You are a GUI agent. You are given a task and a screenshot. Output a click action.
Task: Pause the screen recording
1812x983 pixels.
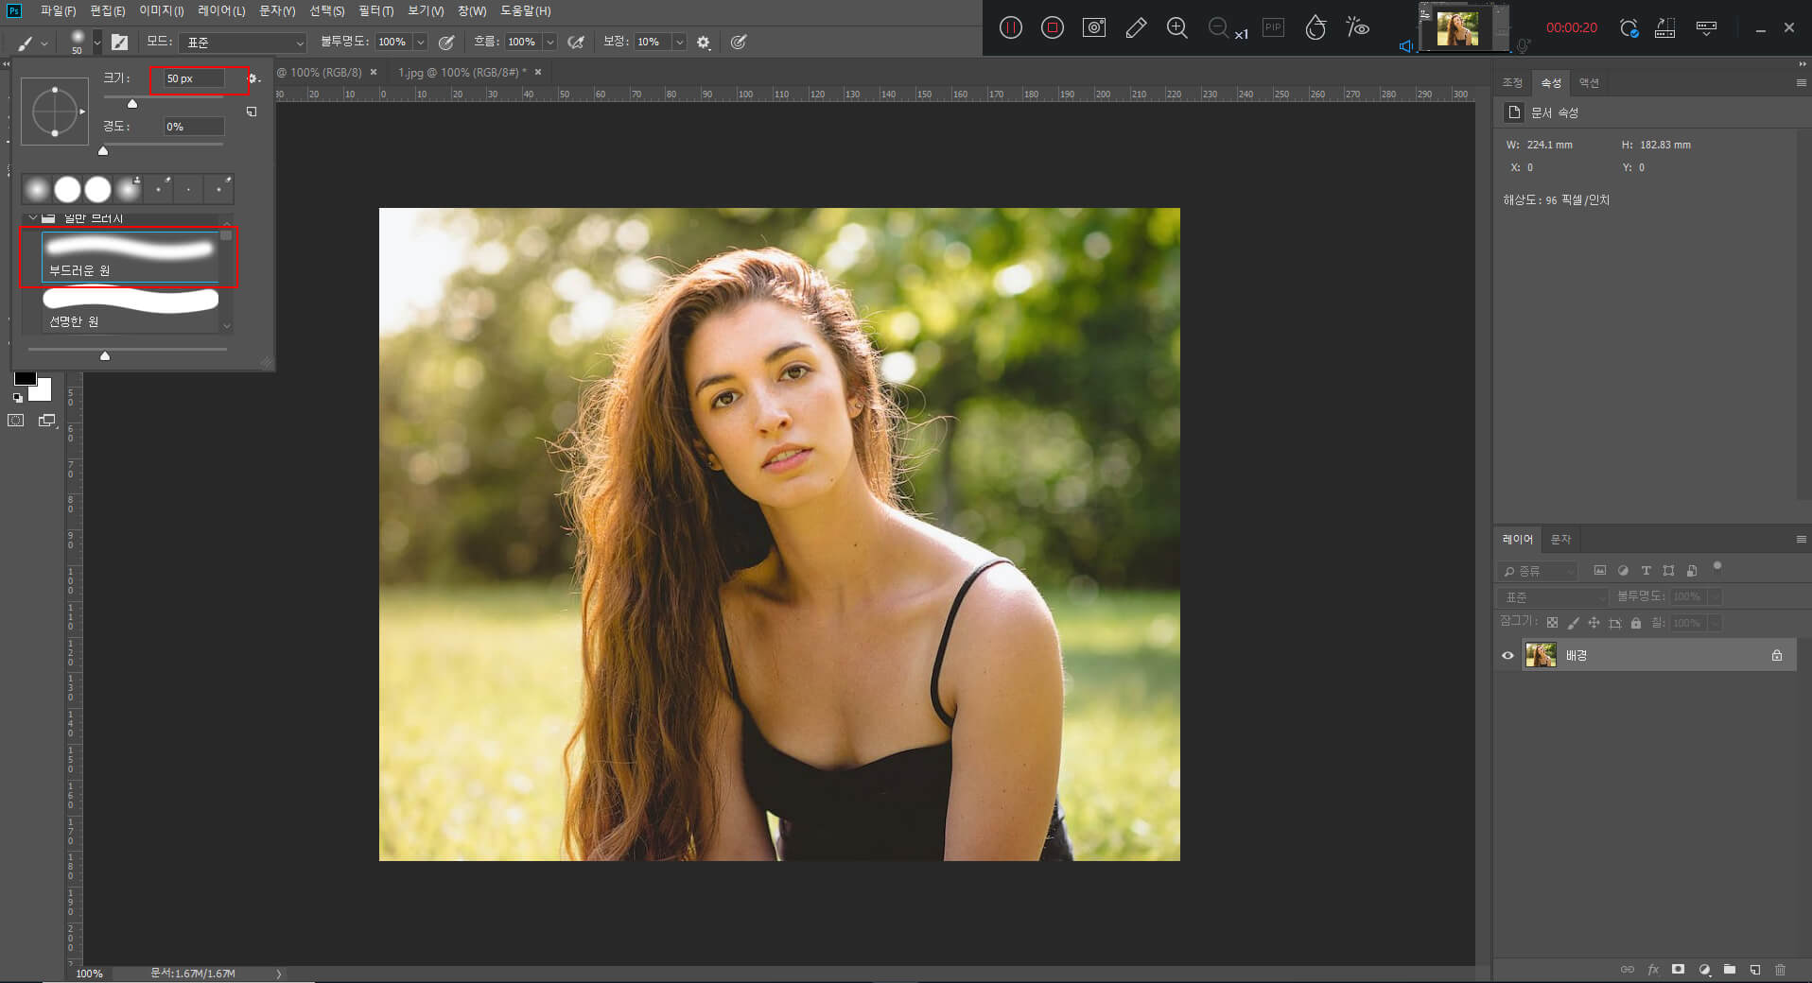coord(1011,27)
